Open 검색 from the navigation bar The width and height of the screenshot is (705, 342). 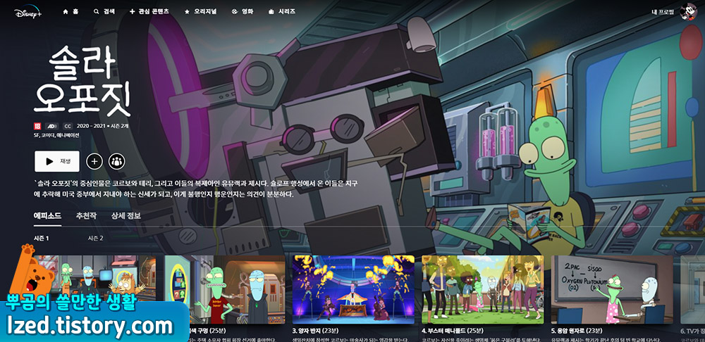pos(104,12)
